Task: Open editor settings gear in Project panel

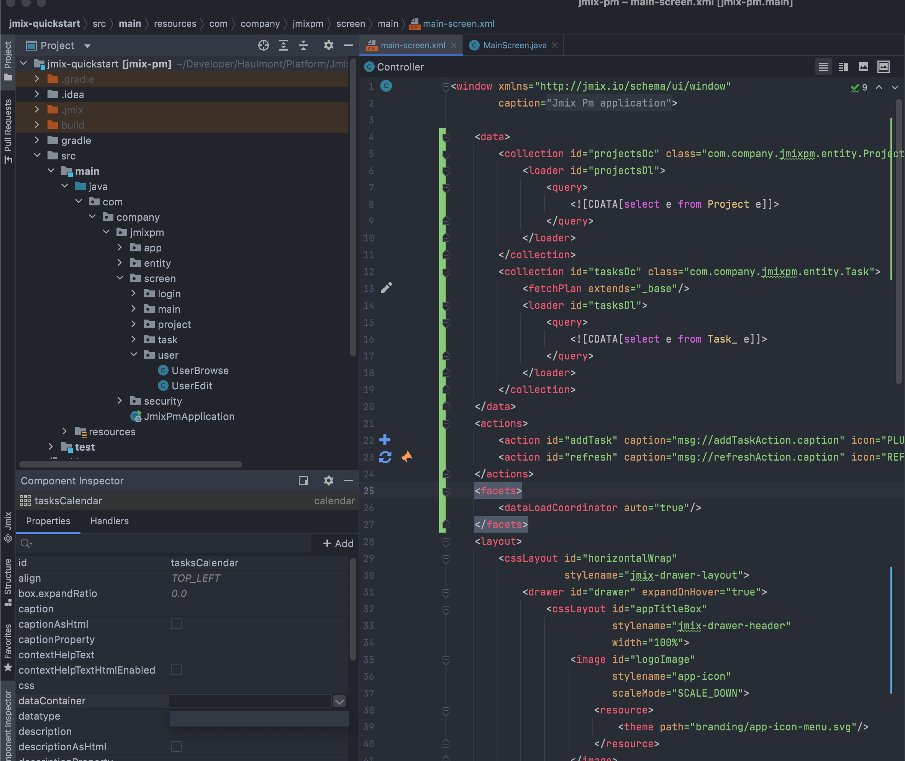Action: click(328, 46)
